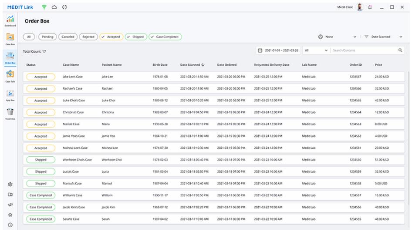Click the Search/Contains input field

coord(364,50)
